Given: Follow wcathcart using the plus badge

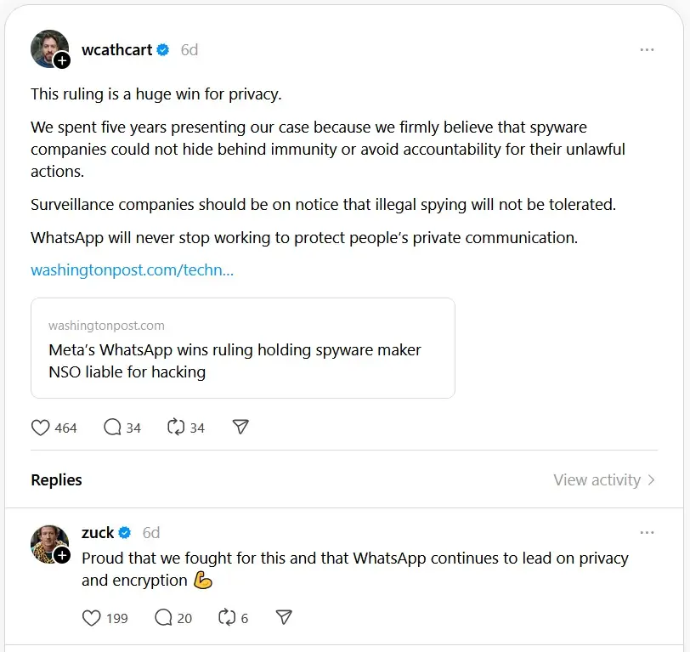Looking at the screenshot, I should [62, 61].
